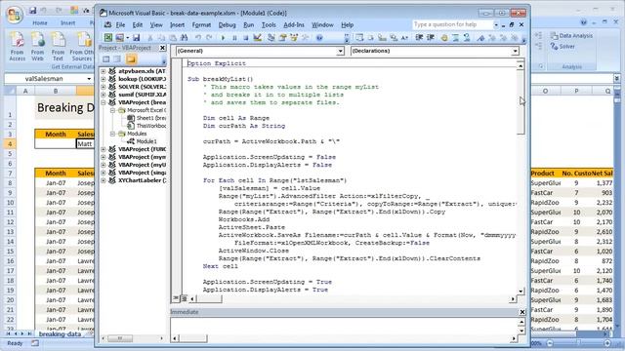625x351 pixels.
Task: Click the Reset stop icon
Action: (x=245, y=38)
